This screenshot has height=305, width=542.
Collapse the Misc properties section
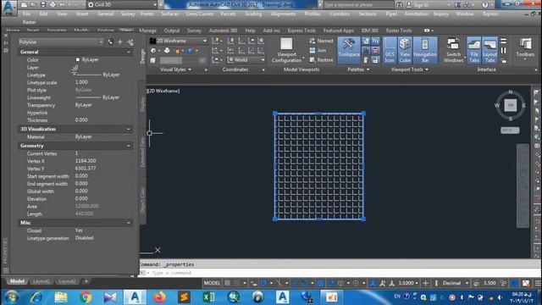pos(129,223)
